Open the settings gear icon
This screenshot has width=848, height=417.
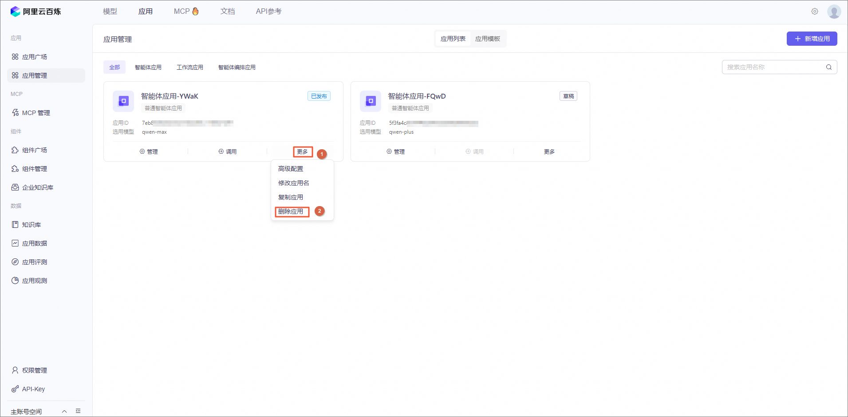click(815, 12)
